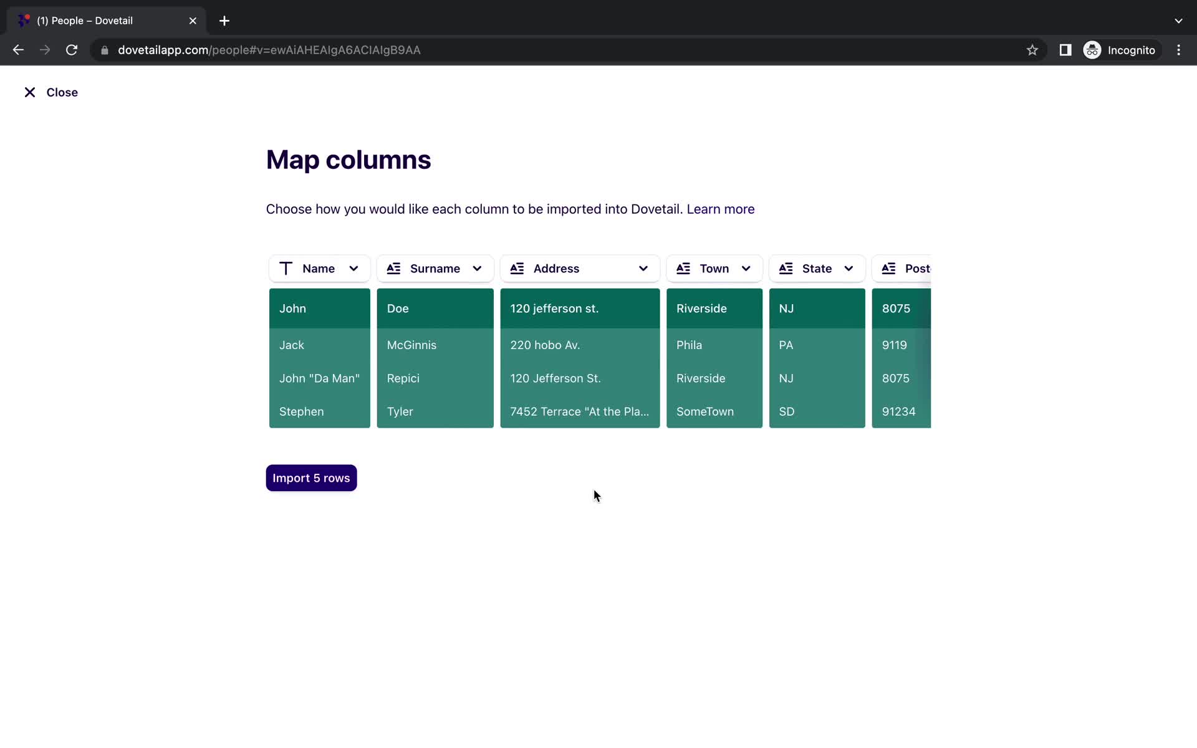This screenshot has height=748, width=1197.
Task: Click the 120 Jefferson St. cell
Action: point(580,378)
